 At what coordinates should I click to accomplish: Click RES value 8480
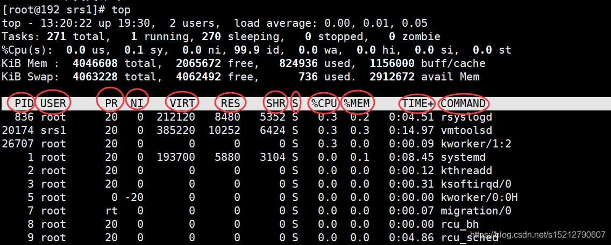tap(227, 117)
